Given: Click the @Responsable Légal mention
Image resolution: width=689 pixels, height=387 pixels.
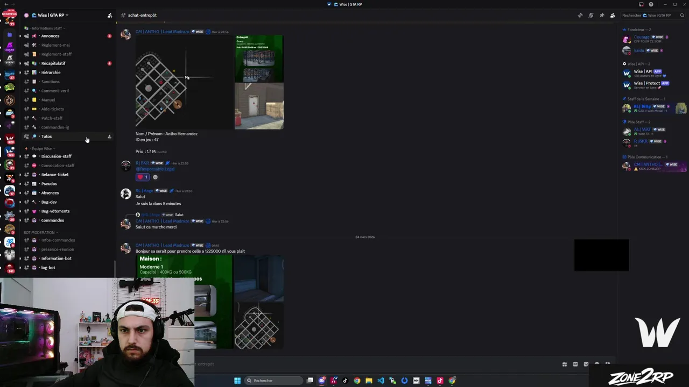Looking at the screenshot, I should (x=155, y=169).
